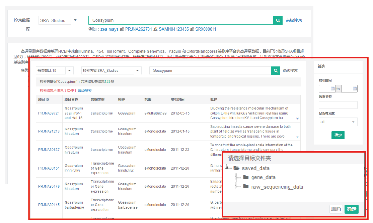Open the start date calendar picker icon
This screenshot has height=223, width=373.
(332, 89)
